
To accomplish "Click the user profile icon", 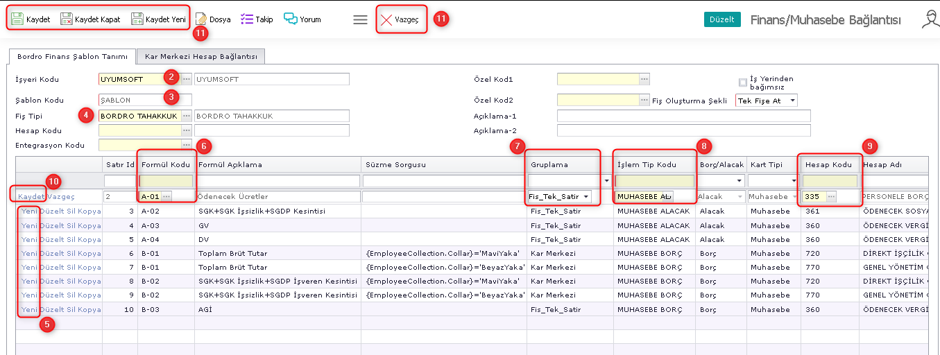I will click(930, 19).
